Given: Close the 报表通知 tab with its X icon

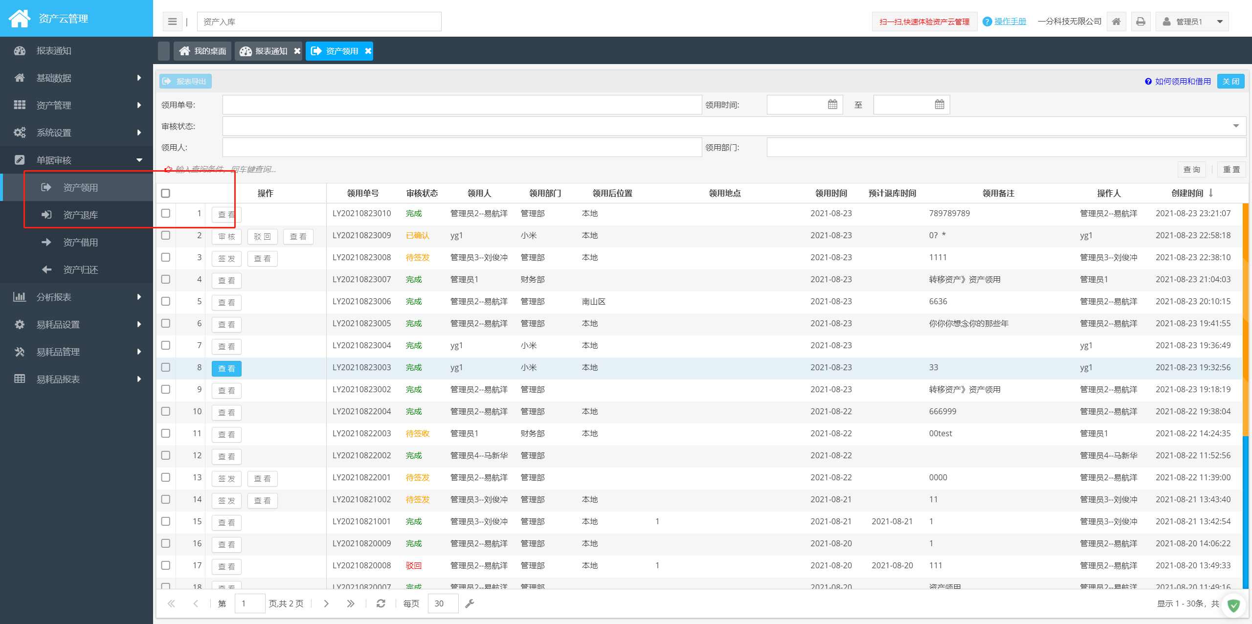Looking at the screenshot, I should pyautogui.click(x=297, y=51).
